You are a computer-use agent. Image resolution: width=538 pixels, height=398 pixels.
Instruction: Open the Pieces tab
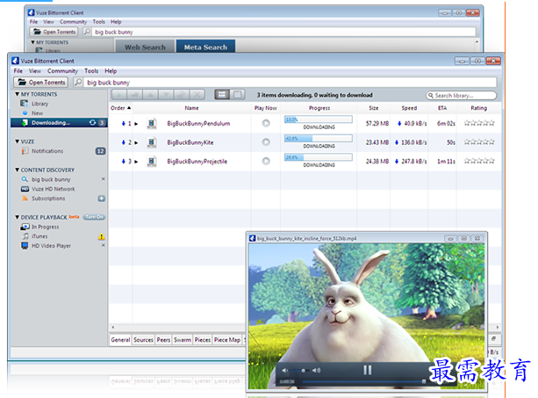[203, 340]
